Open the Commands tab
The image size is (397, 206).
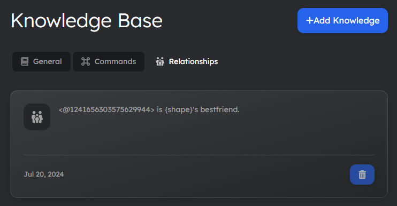coord(109,61)
